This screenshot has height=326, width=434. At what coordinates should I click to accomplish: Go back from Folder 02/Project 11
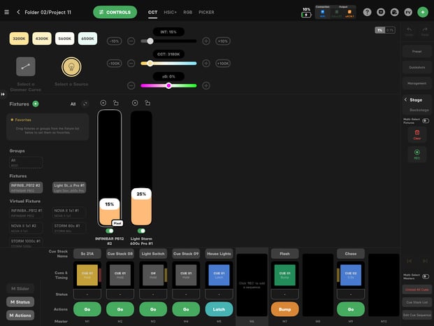tap(18, 12)
